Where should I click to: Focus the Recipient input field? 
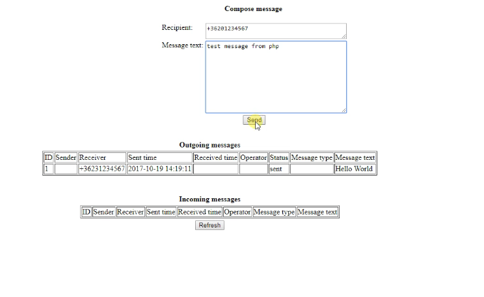pos(276,31)
